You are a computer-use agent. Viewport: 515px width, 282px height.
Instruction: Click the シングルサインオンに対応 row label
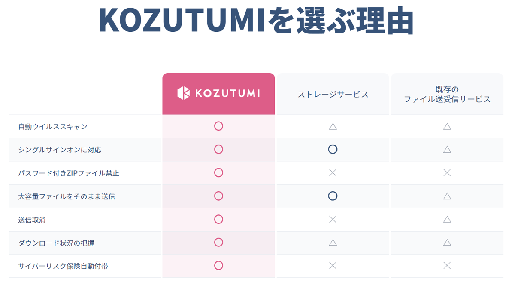(60, 150)
